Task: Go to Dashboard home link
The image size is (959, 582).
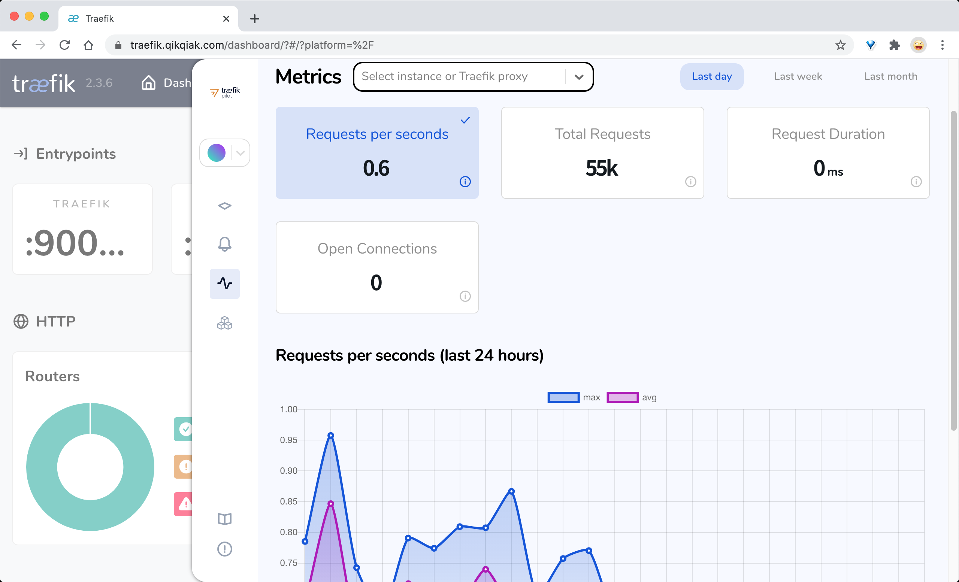Action: tap(167, 83)
